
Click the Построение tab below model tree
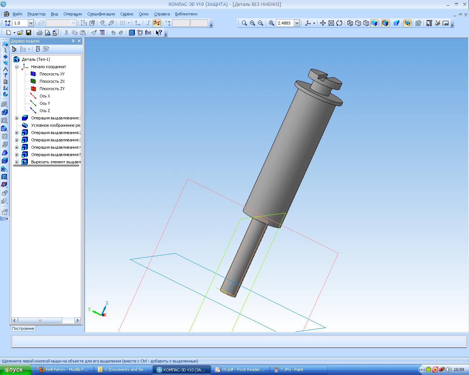[x=23, y=328]
